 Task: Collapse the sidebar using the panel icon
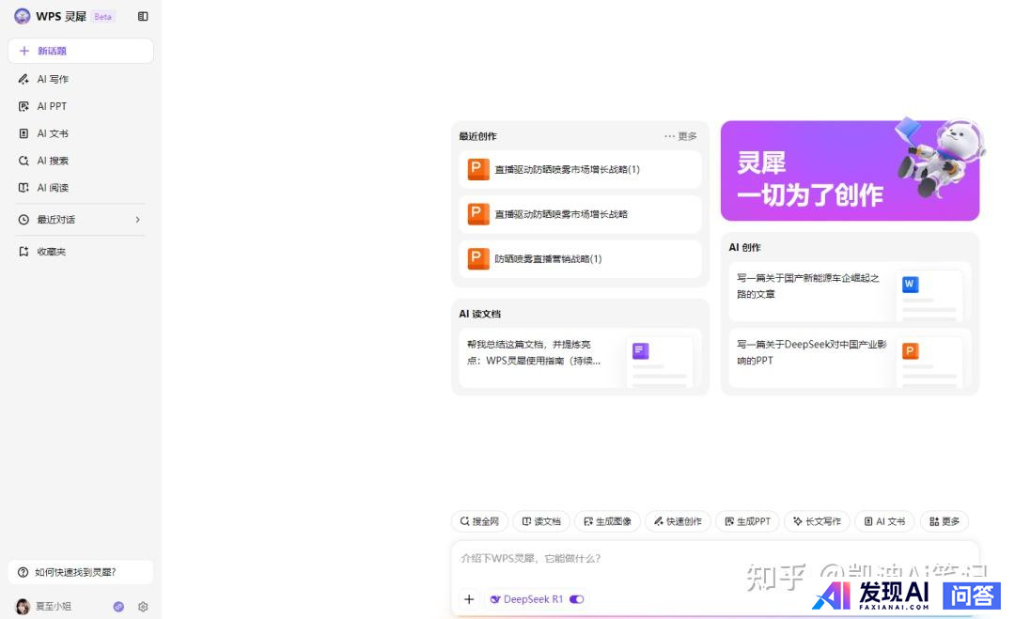tap(143, 16)
